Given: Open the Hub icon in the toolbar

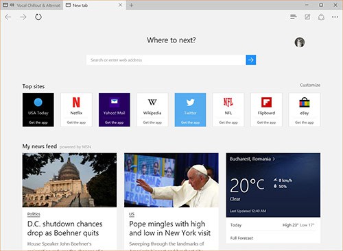Looking at the screenshot, I should pos(294,17).
